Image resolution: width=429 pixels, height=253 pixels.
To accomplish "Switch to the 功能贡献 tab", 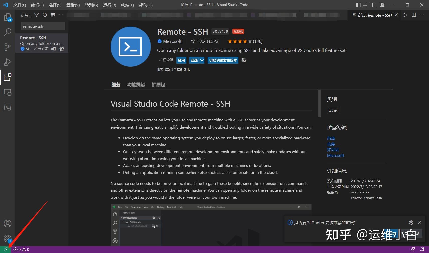I will 136,85.
